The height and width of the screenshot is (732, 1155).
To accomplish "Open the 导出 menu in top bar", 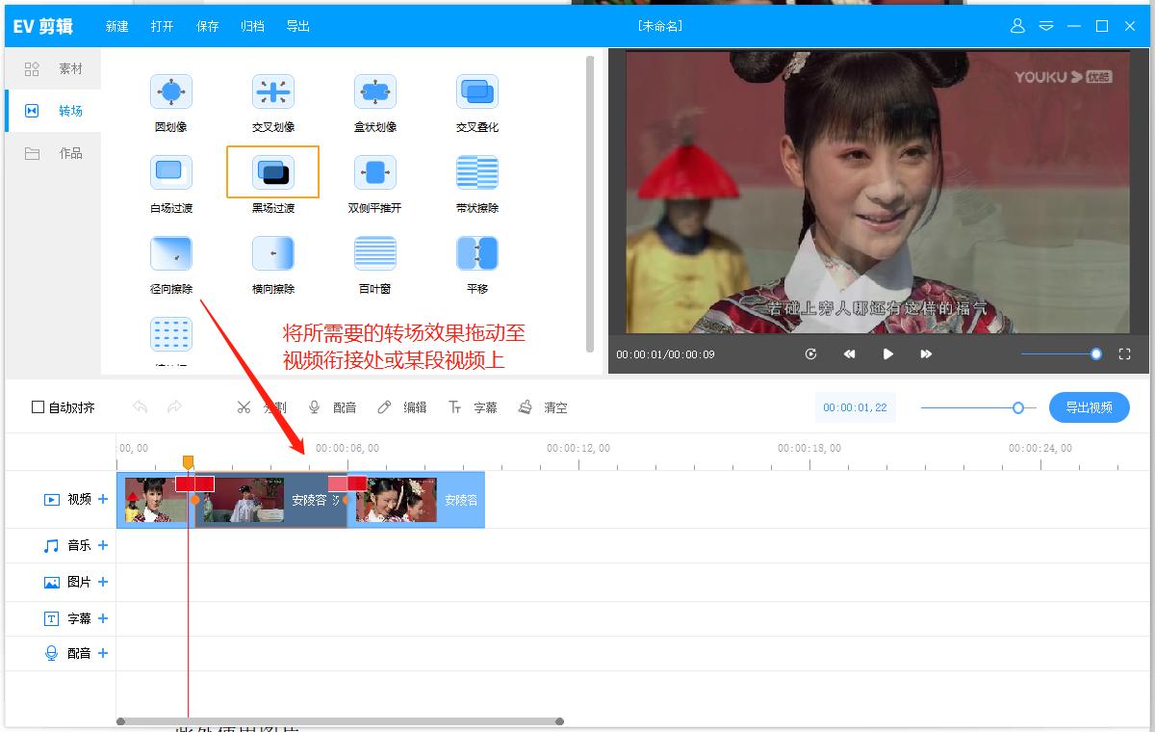I will tap(297, 26).
